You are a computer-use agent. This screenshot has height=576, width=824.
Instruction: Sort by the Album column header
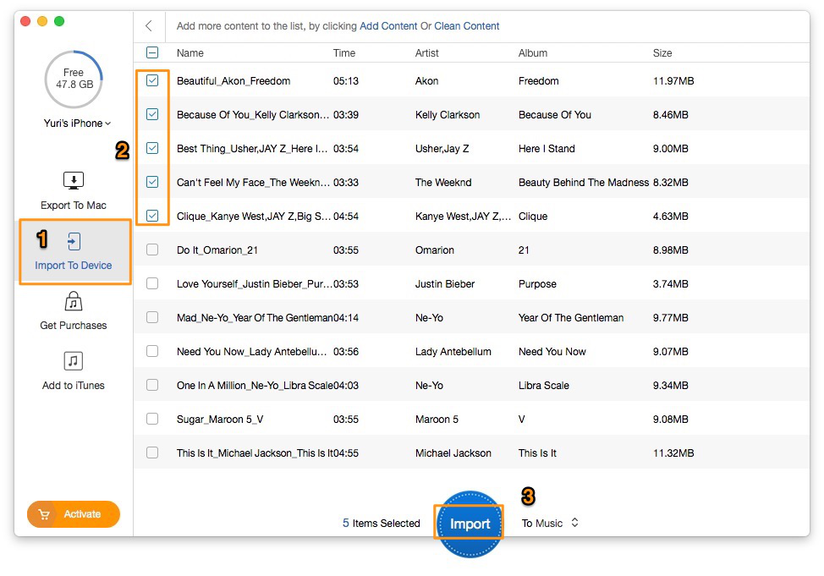click(533, 52)
